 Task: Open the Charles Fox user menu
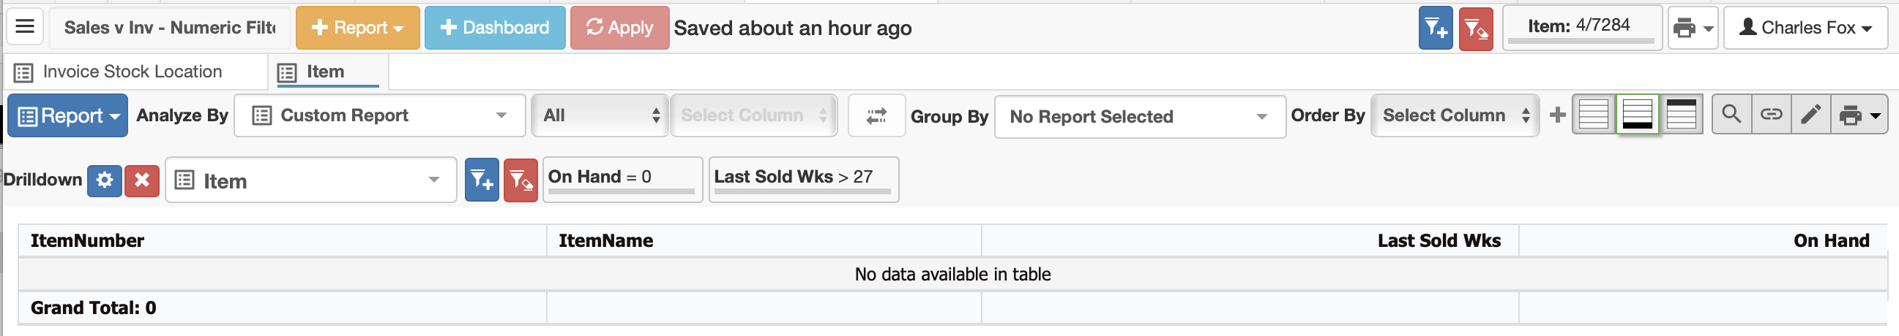[1805, 28]
